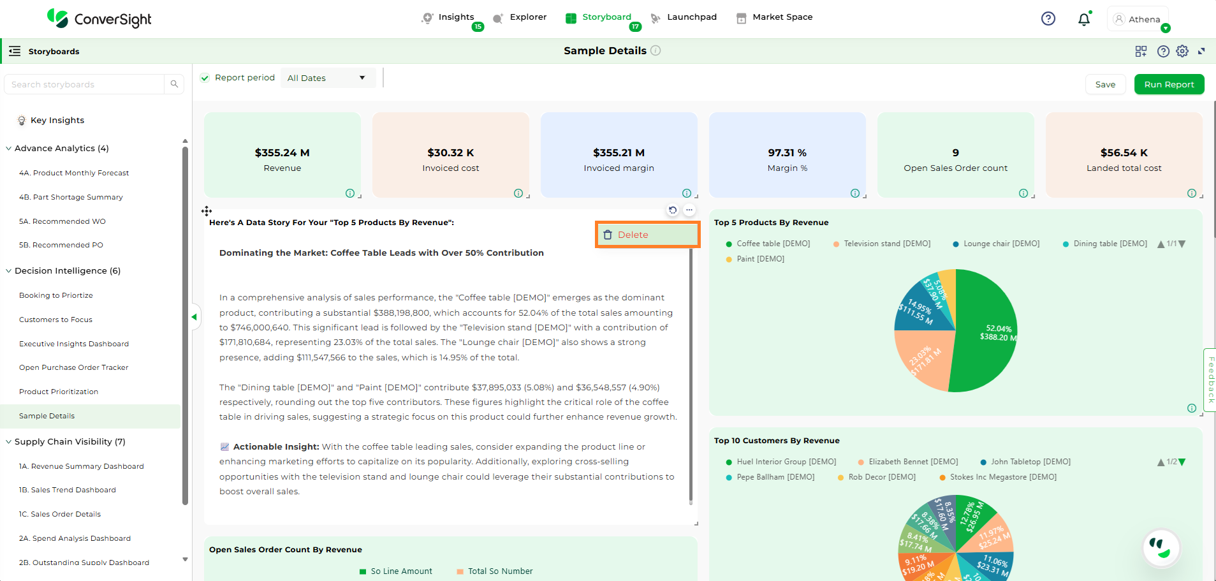Screen dimensions: 1216x581
Task: Click the info icon on Revenue card
Action: point(350,193)
